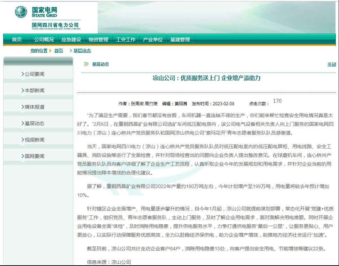The height and width of the screenshot is (266, 339).
Task: Click the 首页 breadcrumb link
Action: (58, 51)
